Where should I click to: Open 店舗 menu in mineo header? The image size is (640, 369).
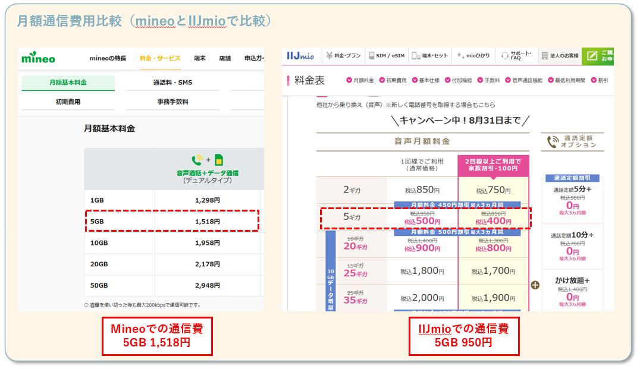(225, 58)
